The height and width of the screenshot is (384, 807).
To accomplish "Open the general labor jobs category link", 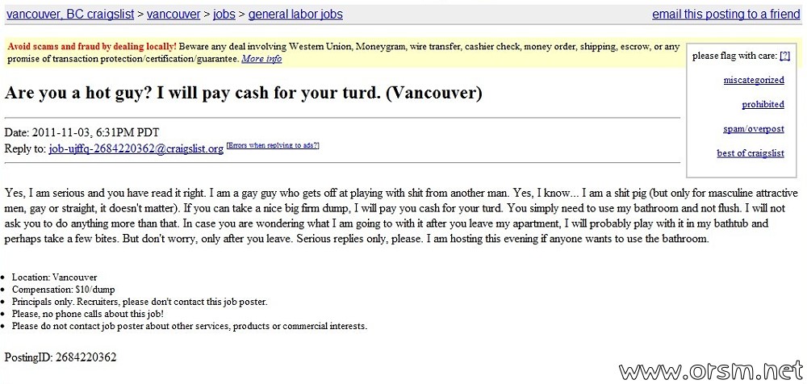I will pos(295,14).
